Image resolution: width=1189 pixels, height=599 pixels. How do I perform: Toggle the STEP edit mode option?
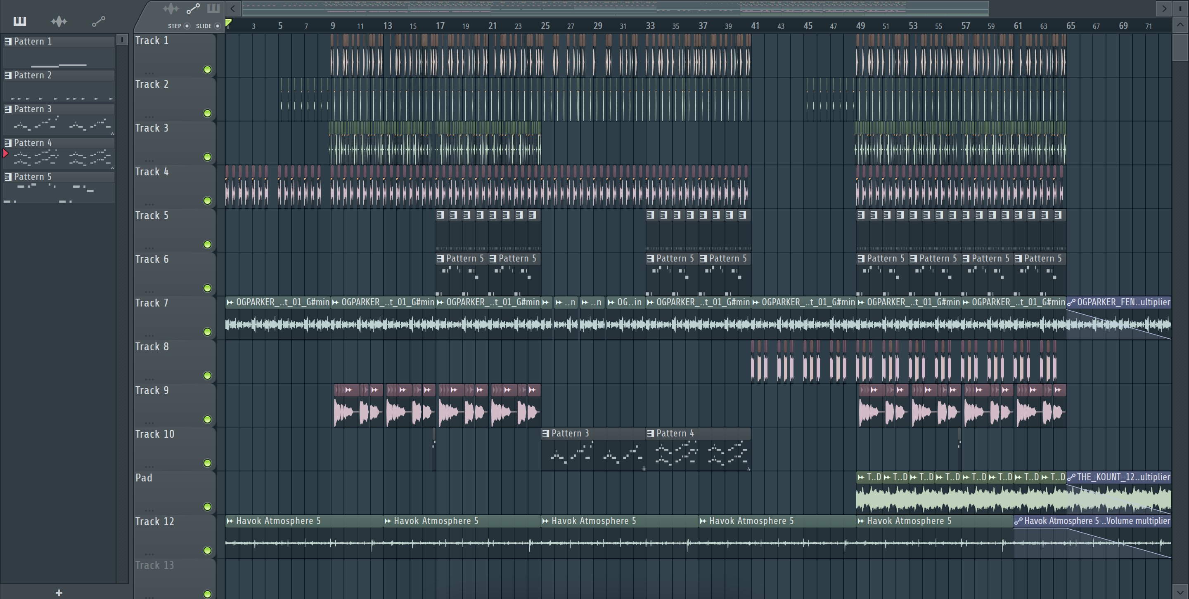(x=187, y=26)
